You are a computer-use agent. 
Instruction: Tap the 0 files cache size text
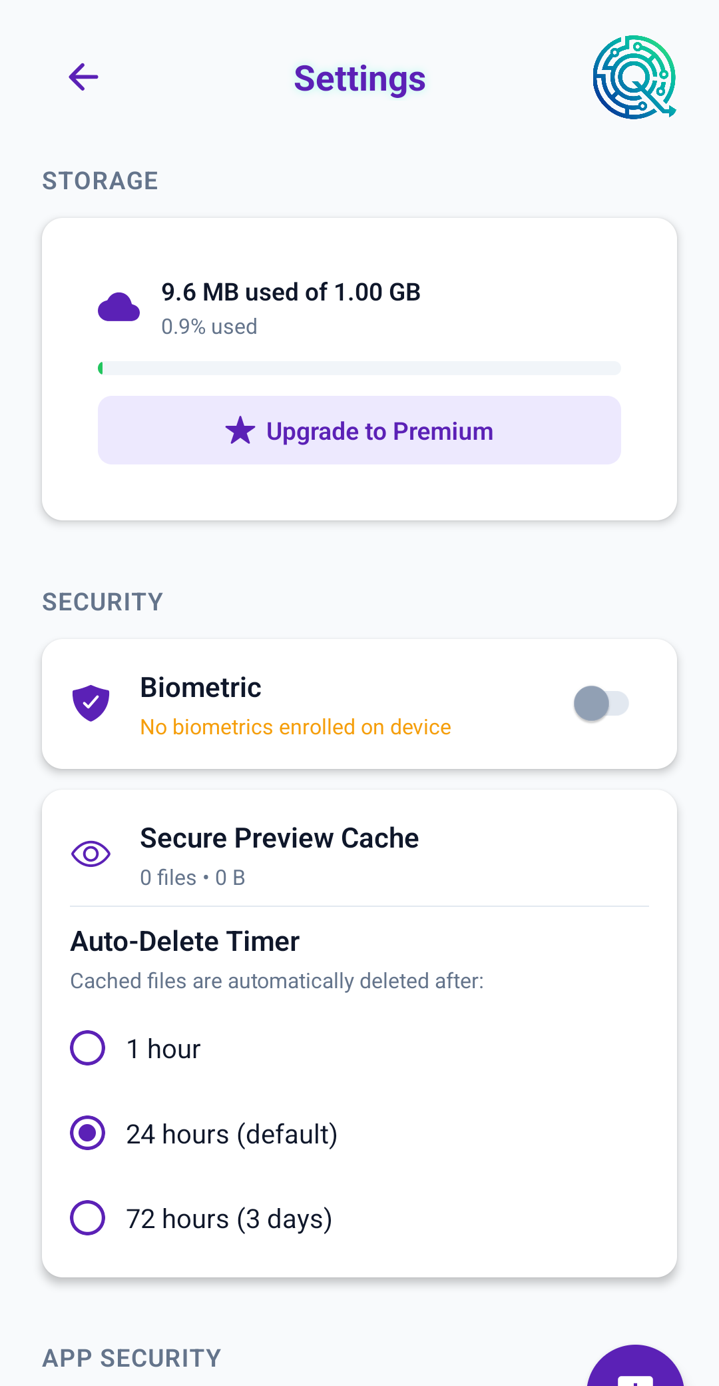192,878
